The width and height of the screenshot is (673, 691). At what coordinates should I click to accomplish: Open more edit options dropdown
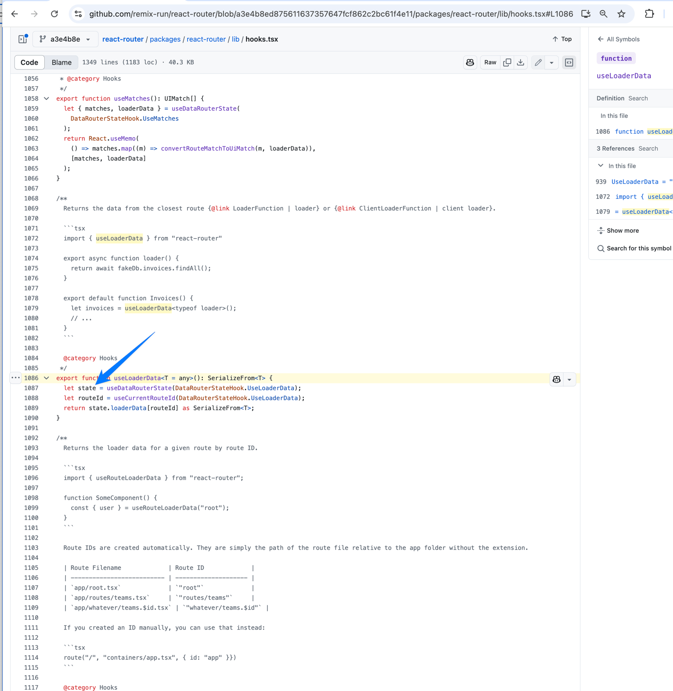(x=552, y=62)
